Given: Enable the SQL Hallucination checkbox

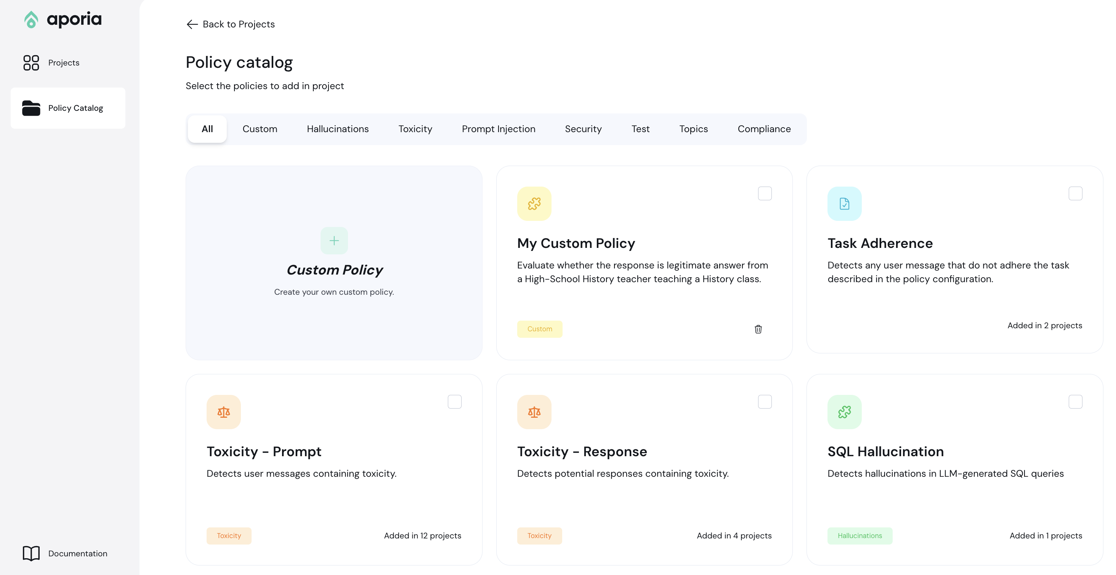Looking at the screenshot, I should click(1075, 402).
